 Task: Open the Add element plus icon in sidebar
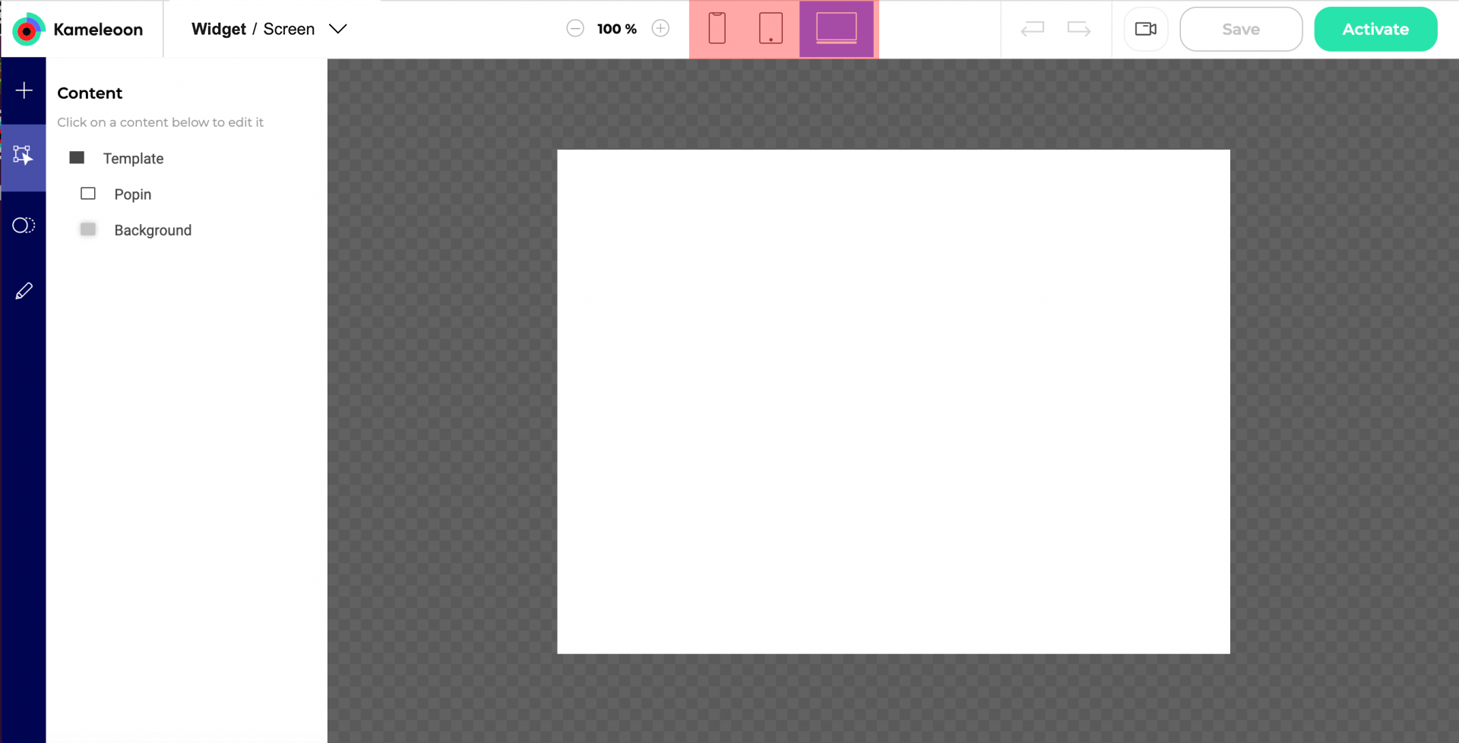click(x=24, y=91)
